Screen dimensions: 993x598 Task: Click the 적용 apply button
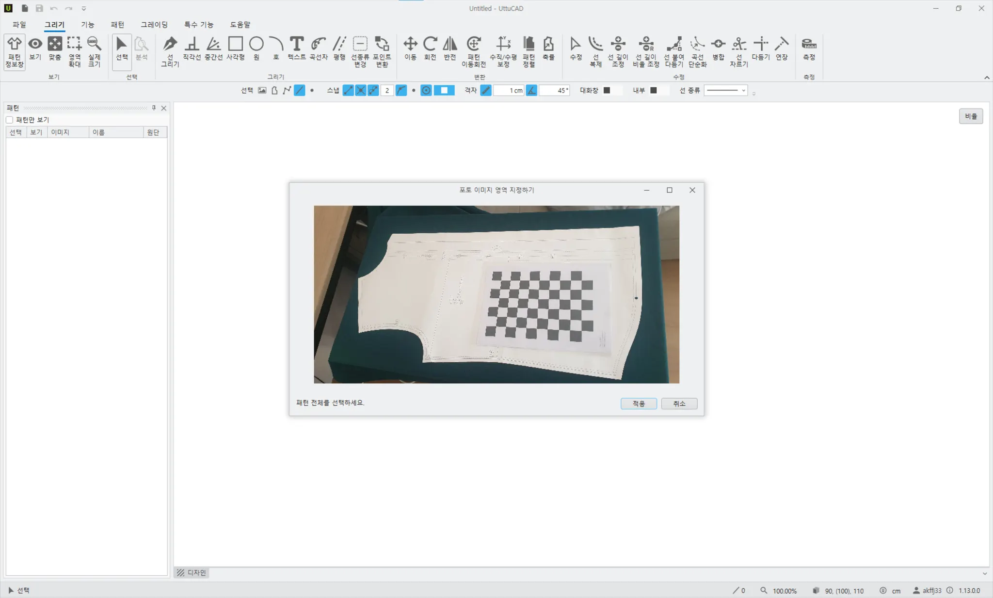[x=639, y=404]
